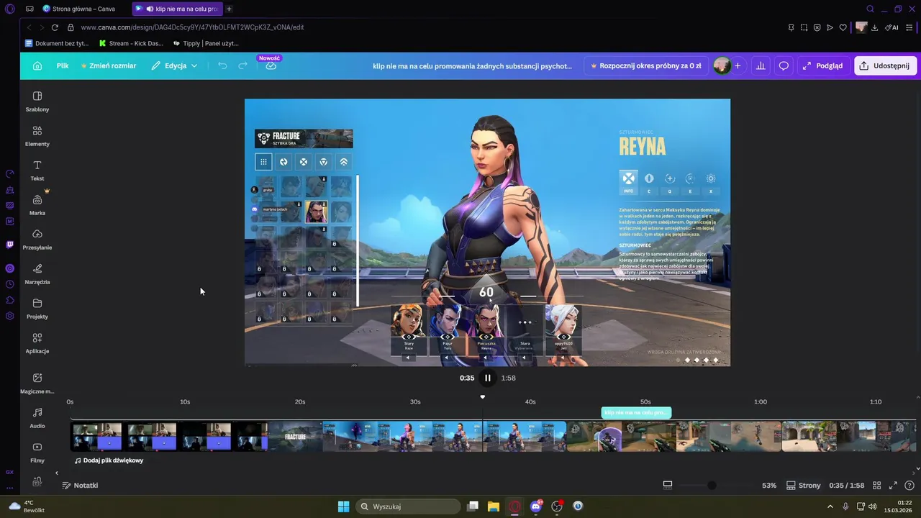Open the Filmy videos panel
Screen dimensions: 921x518
pyautogui.click(x=37, y=453)
